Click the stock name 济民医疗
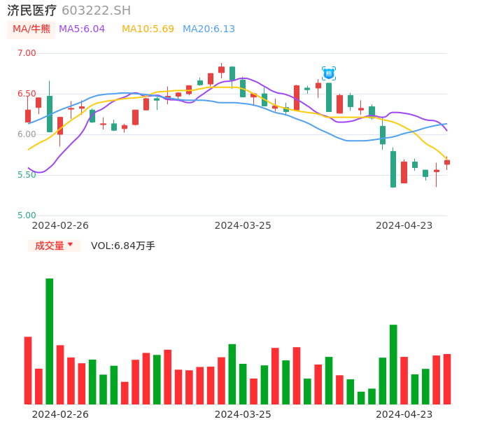The image size is (480, 424). pyautogui.click(x=32, y=10)
